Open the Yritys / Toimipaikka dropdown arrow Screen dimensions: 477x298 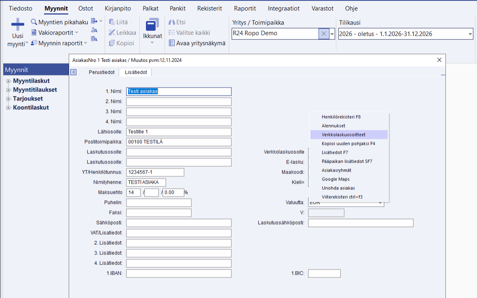(x=332, y=34)
